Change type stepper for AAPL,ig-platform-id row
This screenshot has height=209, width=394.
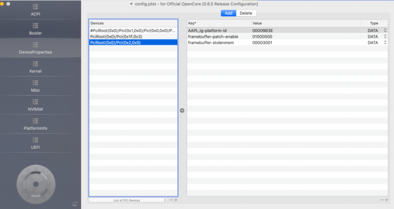click(x=385, y=31)
